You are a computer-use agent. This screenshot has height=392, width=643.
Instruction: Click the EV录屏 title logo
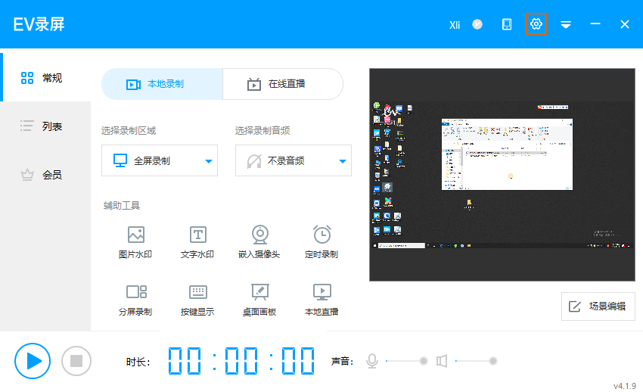(x=39, y=24)
